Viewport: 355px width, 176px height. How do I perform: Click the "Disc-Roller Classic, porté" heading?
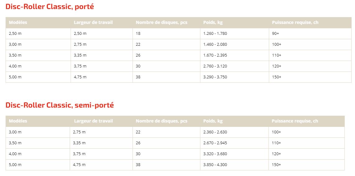pos(50,7)
